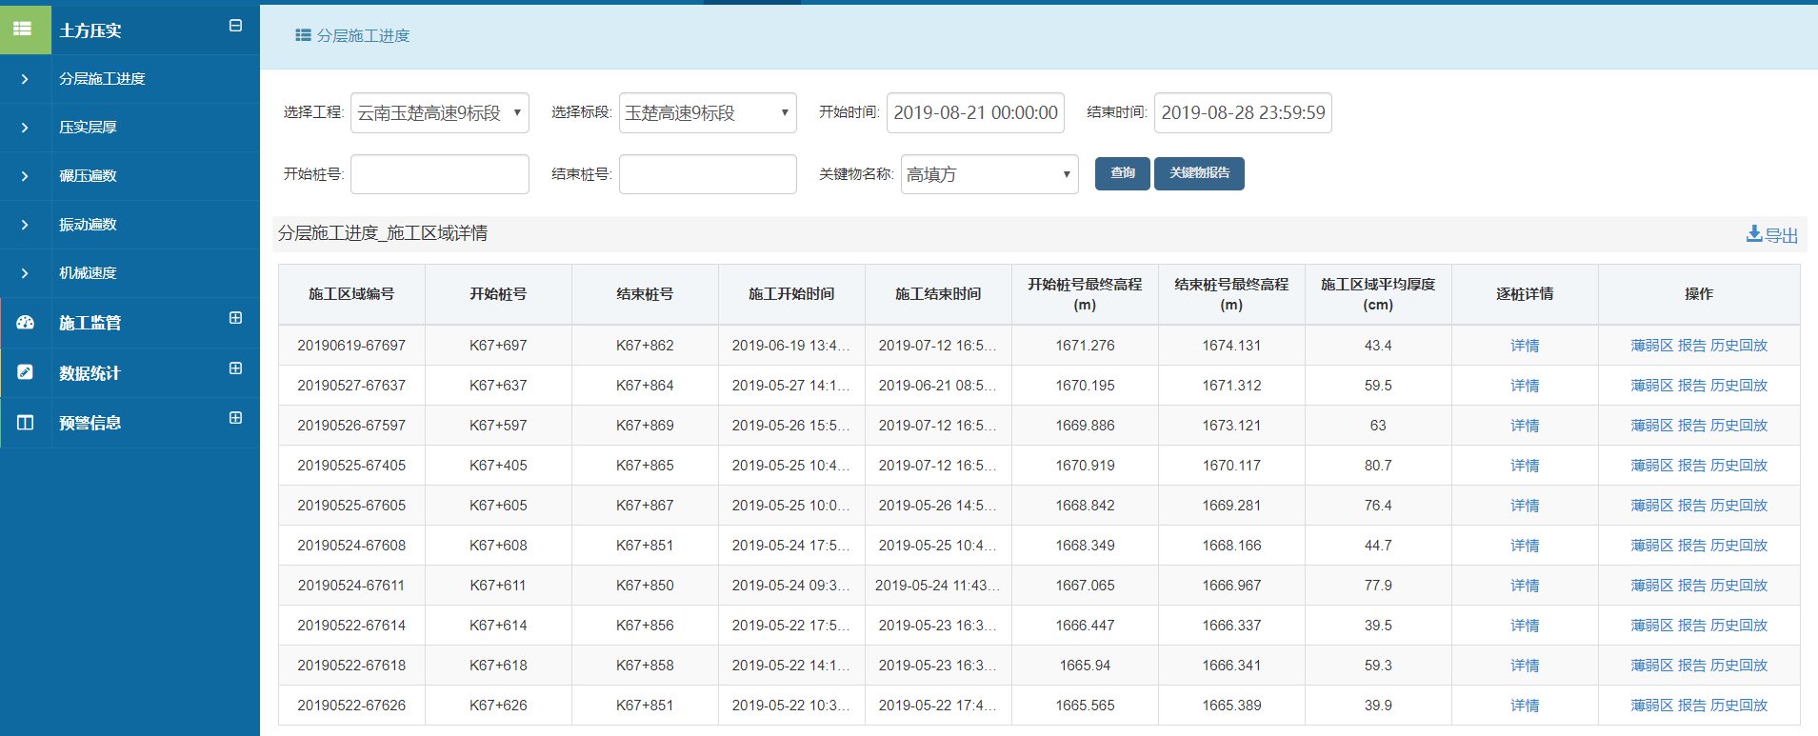Viewport: 1818px width, 736px height.
Task: Click 报告 link in row 20190619-67697
Action: click(x=1691, y=346)
